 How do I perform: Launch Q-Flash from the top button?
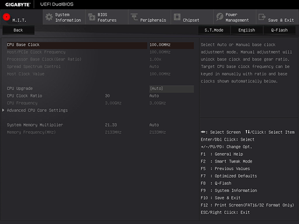tap(280, 30)
